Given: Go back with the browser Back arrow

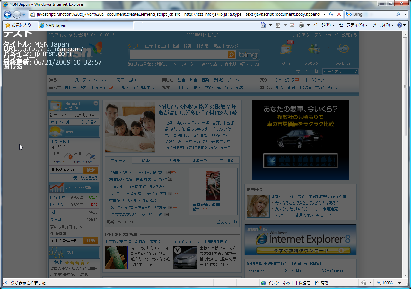Looking at the screenshot, I should tap(7, 14).
